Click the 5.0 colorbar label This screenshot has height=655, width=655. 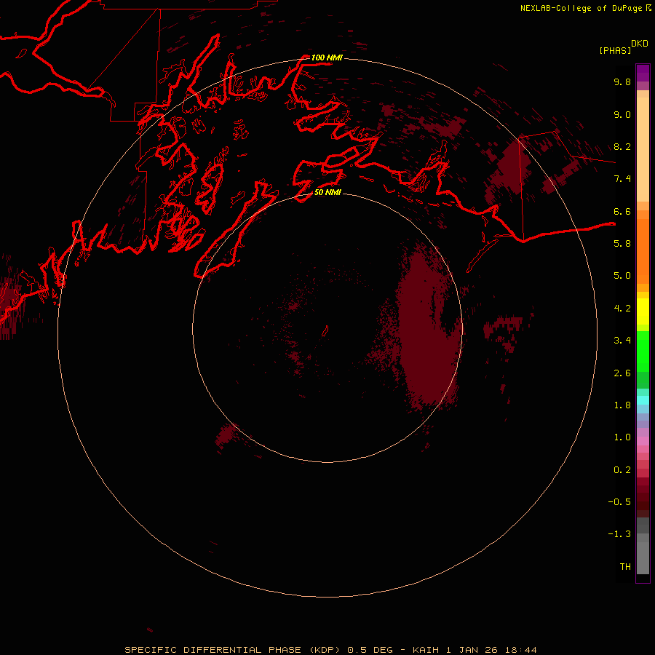(622, 276)
